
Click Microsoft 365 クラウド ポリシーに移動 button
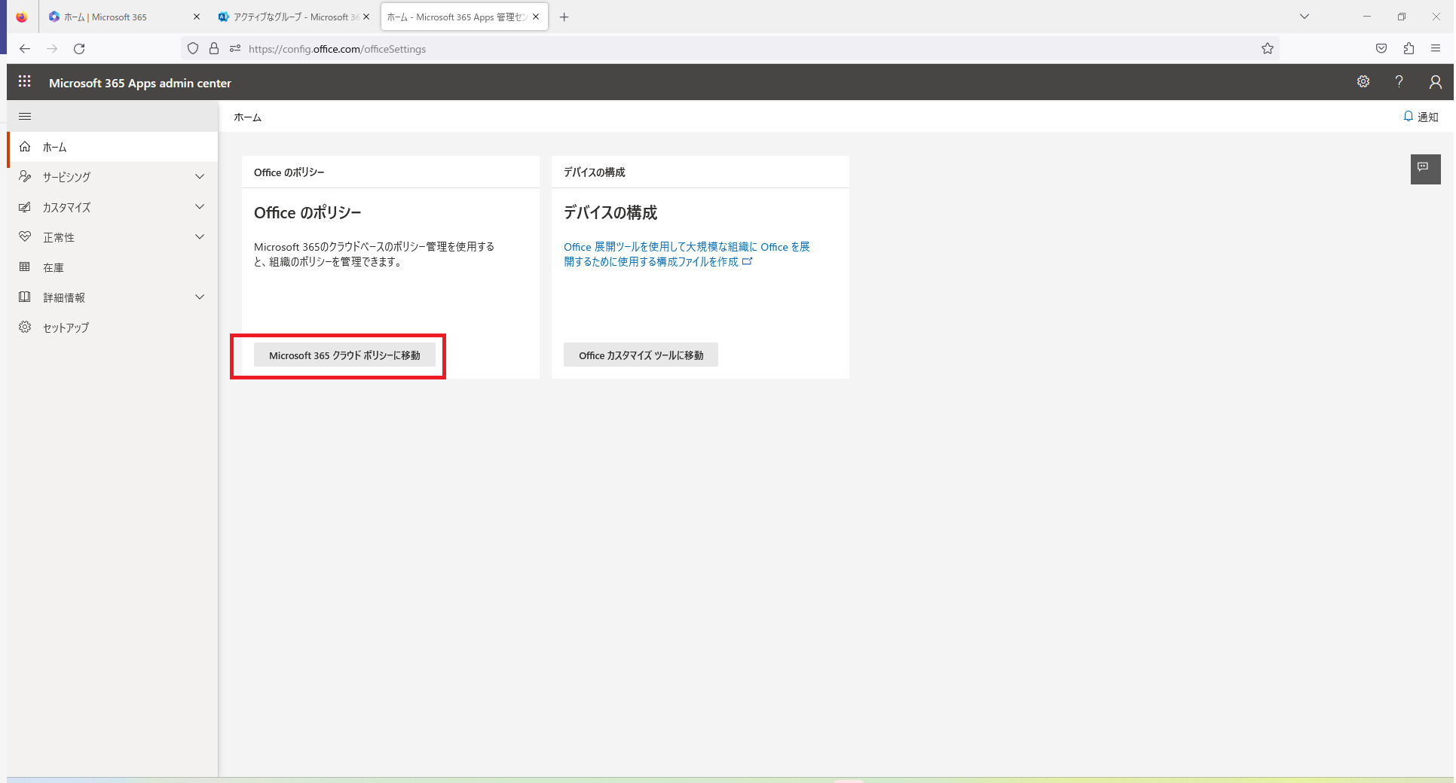pos(344,355)
